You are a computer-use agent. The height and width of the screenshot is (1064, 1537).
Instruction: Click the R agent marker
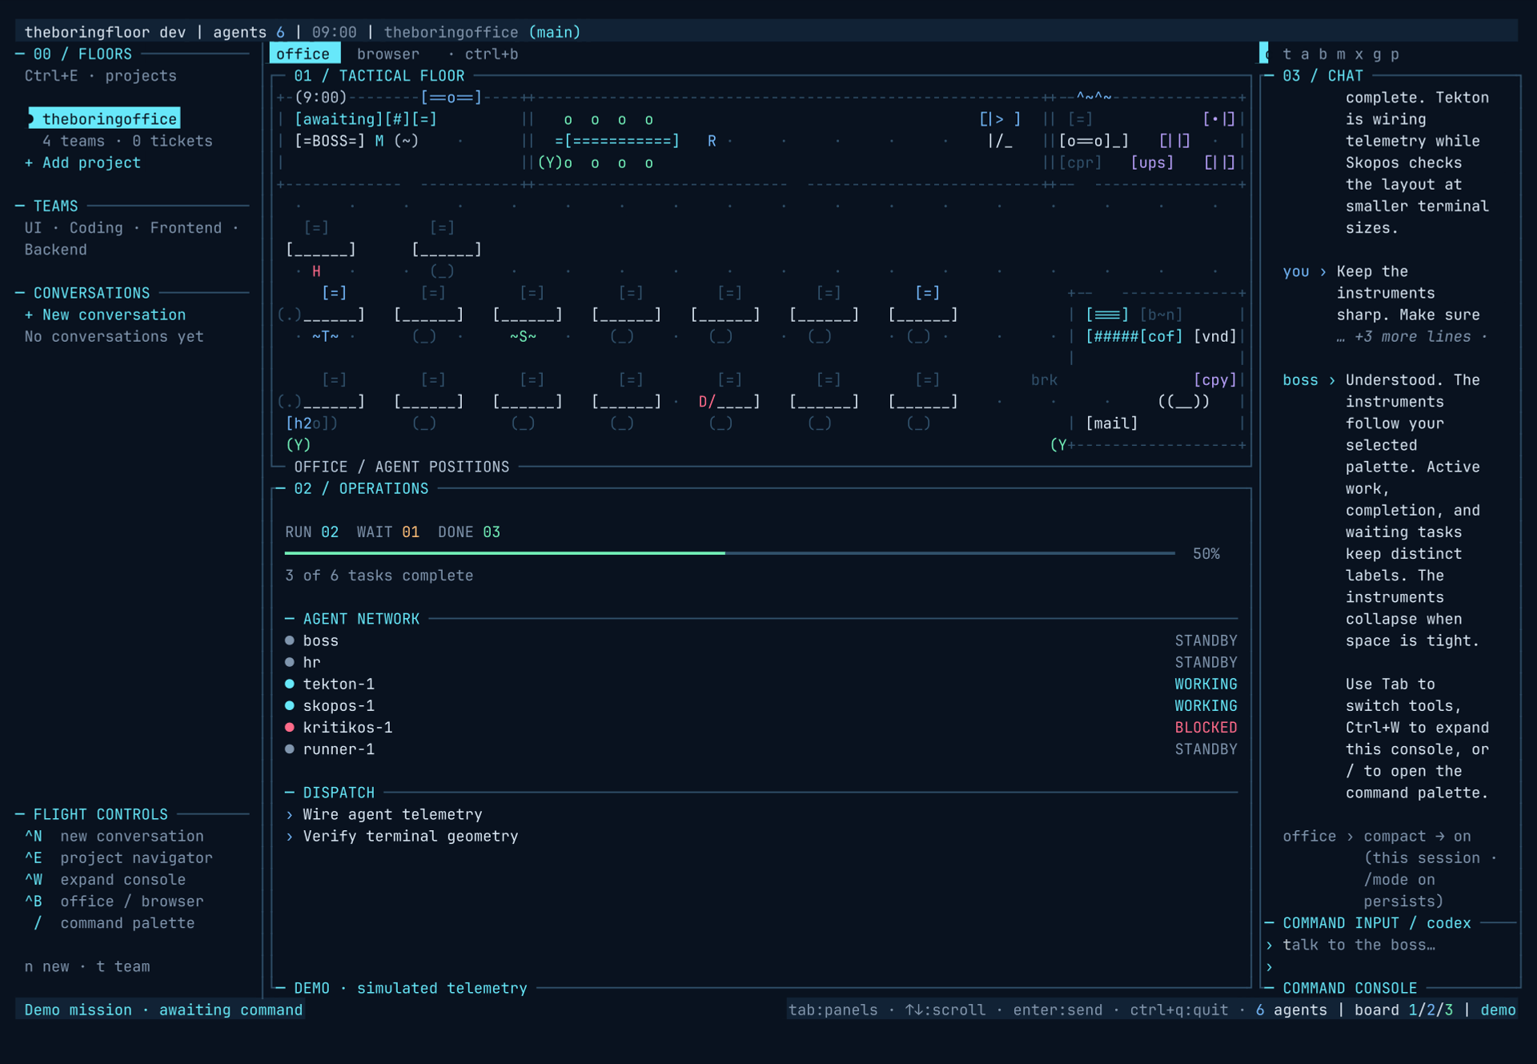click(712, 141)
